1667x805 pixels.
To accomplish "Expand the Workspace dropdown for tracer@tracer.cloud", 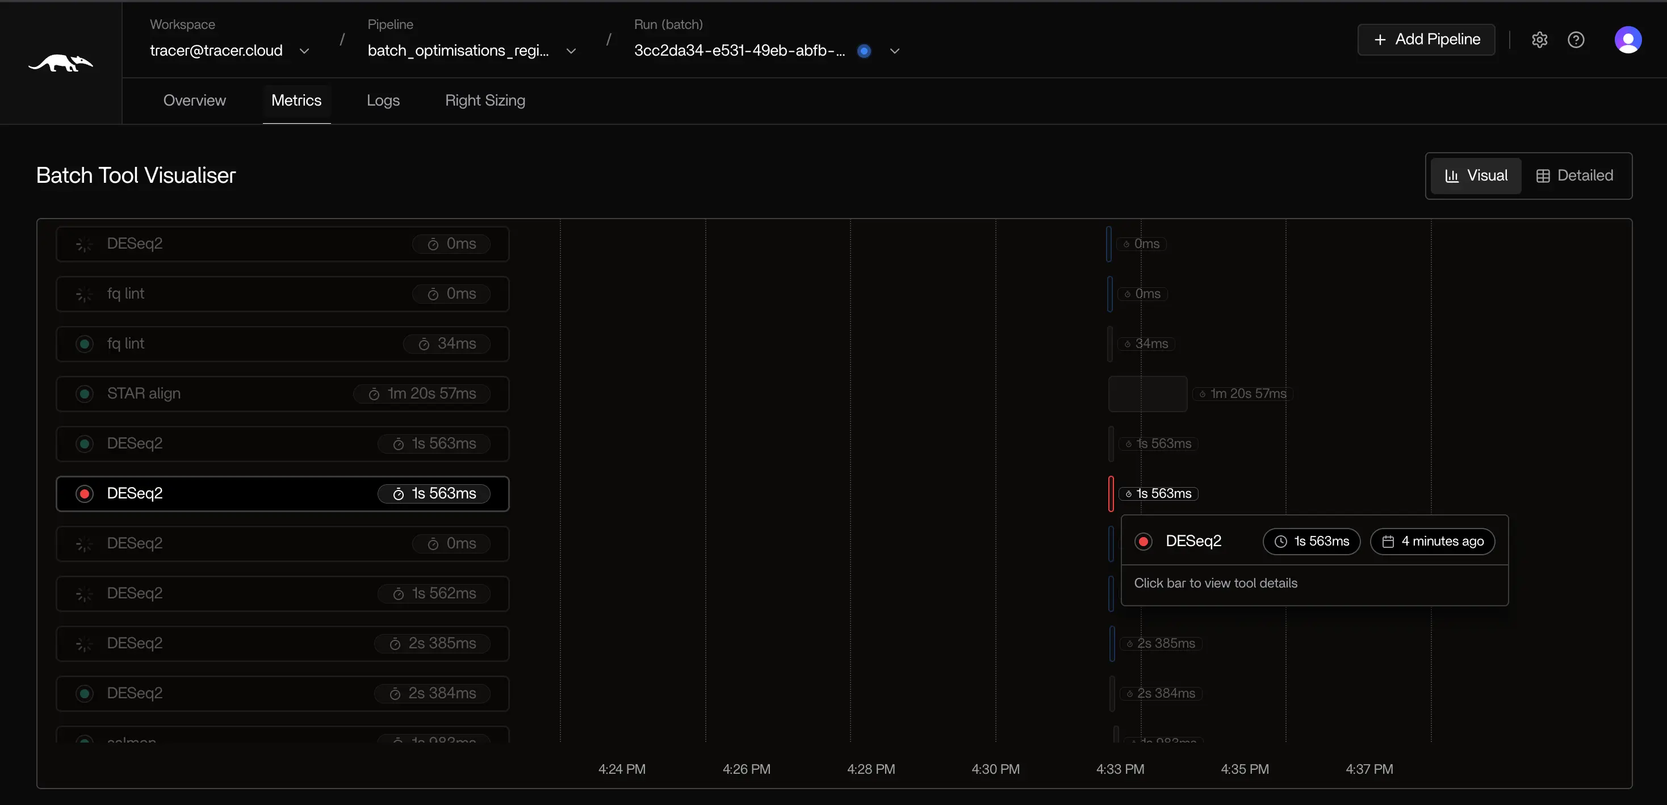I will (304, 51).
